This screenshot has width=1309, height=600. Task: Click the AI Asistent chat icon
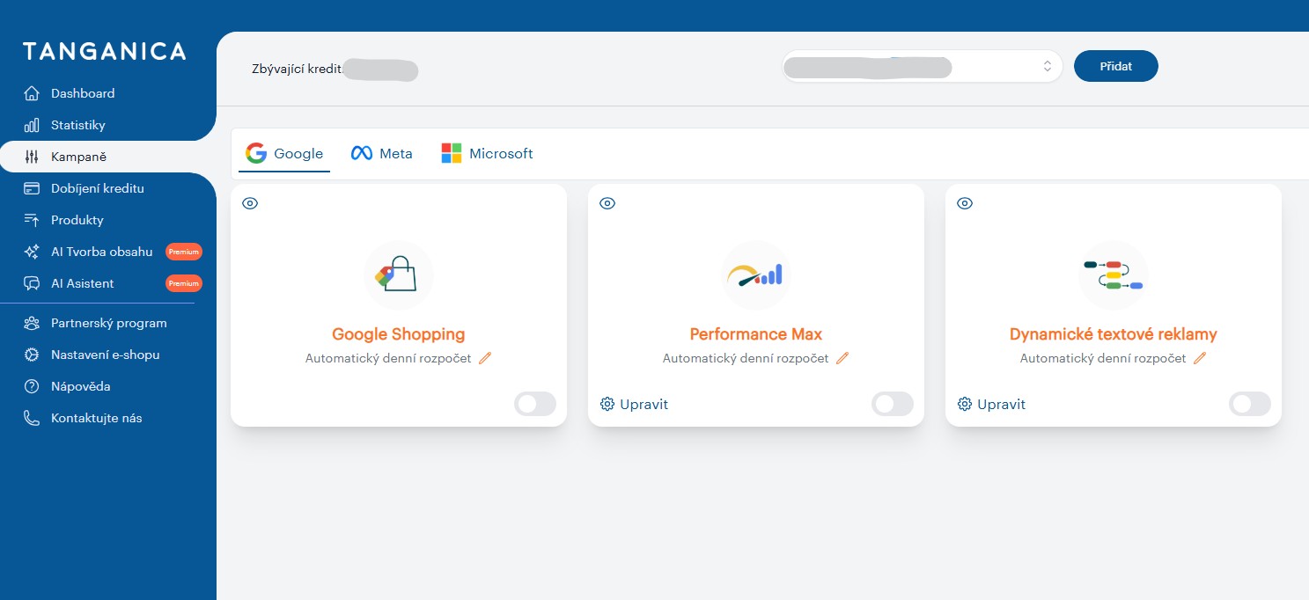pyautogui.click(x=32, y=283)
